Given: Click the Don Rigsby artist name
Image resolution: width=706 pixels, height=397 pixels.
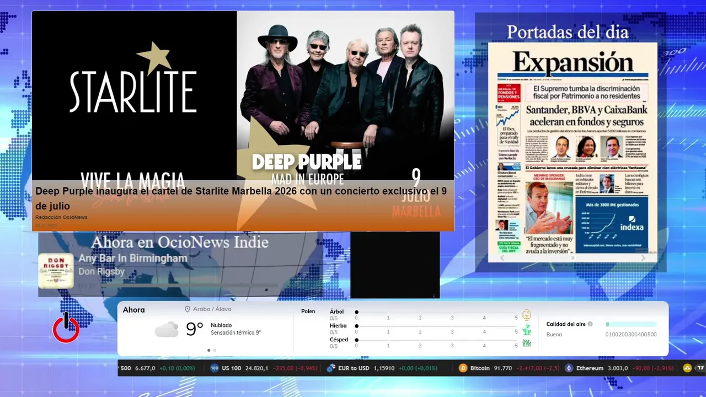Looking at the screenshot, I should 101,271.
